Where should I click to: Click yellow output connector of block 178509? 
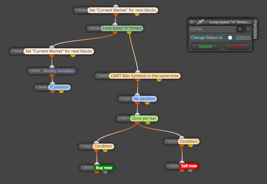pyautogui.click(x=137, y=14)
